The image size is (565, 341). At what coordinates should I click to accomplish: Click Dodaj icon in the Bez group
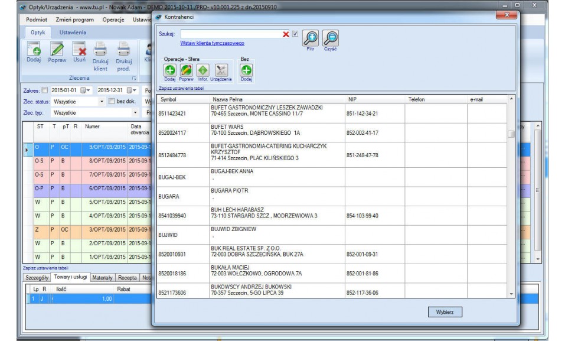point(247,70)
